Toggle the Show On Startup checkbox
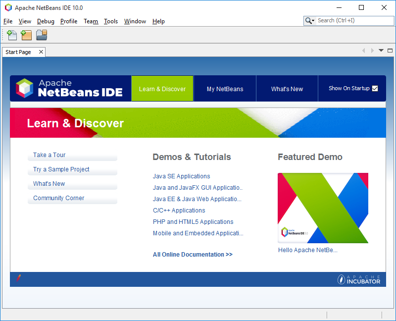Image resolution: width=396 pixels, height=321 pixels. [x=375, y=88]
